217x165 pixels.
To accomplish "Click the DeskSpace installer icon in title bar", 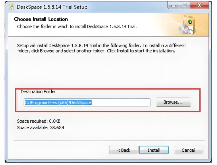I will tap(11, 7).
